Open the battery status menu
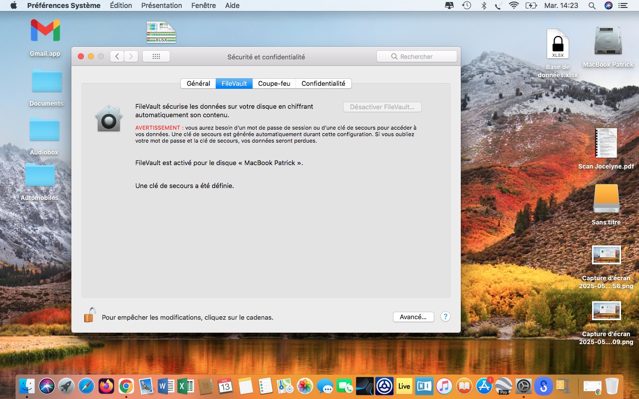Viewport: 639px width, 399px height. (x=531, y=5)
